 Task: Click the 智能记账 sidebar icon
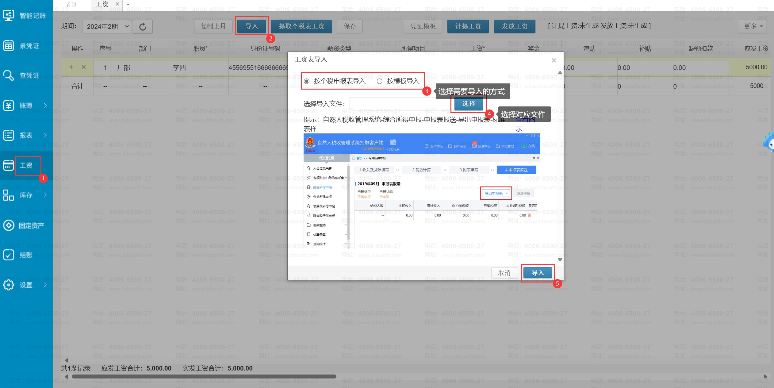[9, 16]
